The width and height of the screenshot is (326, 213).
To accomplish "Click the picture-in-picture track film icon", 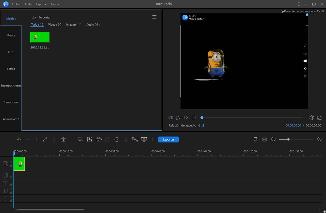I will [5, 175].
